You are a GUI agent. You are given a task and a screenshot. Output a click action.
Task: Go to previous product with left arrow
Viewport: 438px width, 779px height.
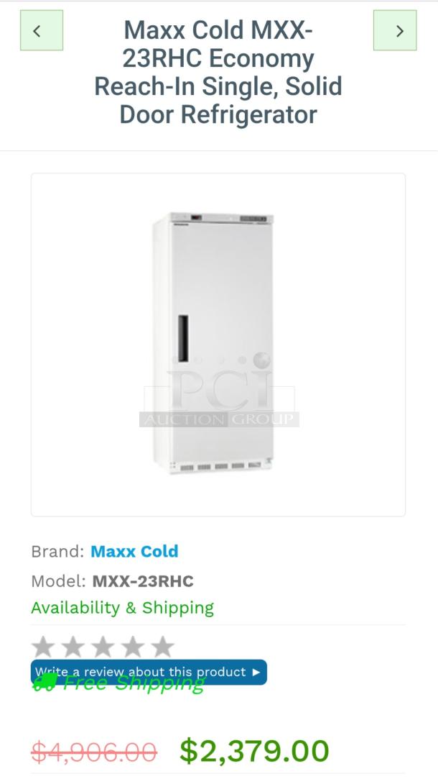[42, 30]
